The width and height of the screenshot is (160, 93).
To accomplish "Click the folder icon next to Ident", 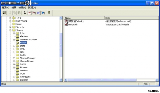I will (x=14, y=24).
